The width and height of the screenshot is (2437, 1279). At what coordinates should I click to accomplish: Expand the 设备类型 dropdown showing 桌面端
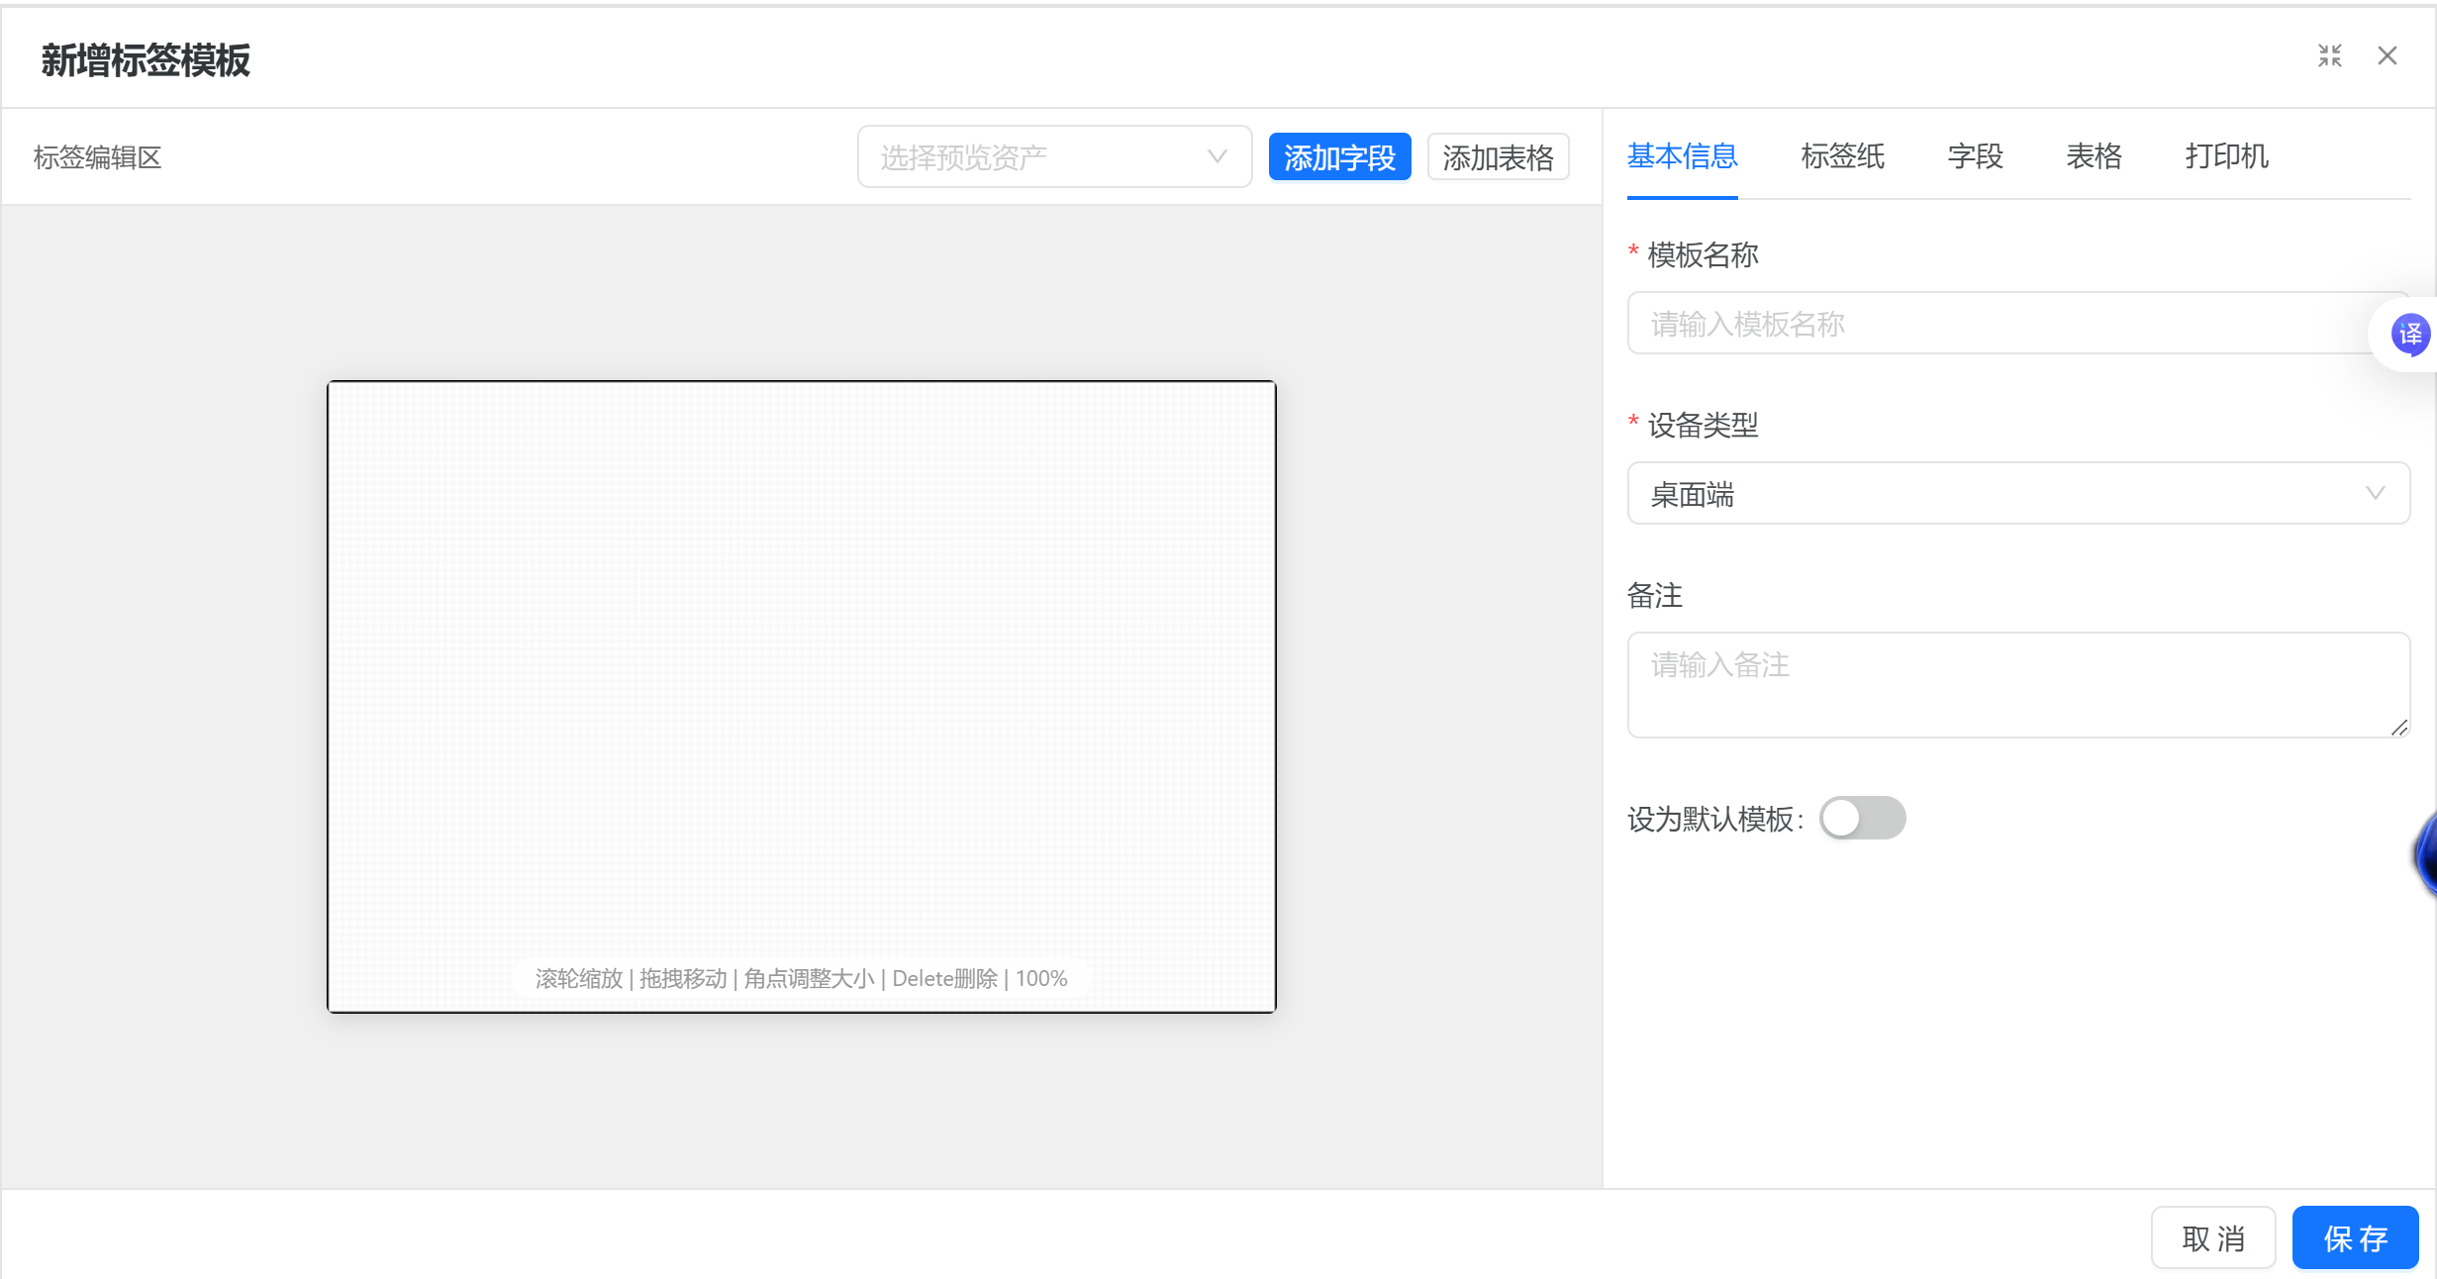pos(2018,493)
